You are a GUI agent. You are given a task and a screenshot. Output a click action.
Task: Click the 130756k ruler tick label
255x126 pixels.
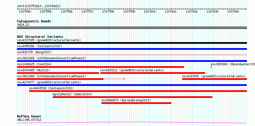click(x=67, y=11)
